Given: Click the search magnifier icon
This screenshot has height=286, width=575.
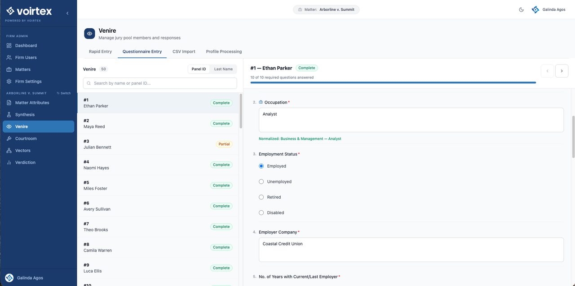Looking at the screenshot, I should pos(89,83).
